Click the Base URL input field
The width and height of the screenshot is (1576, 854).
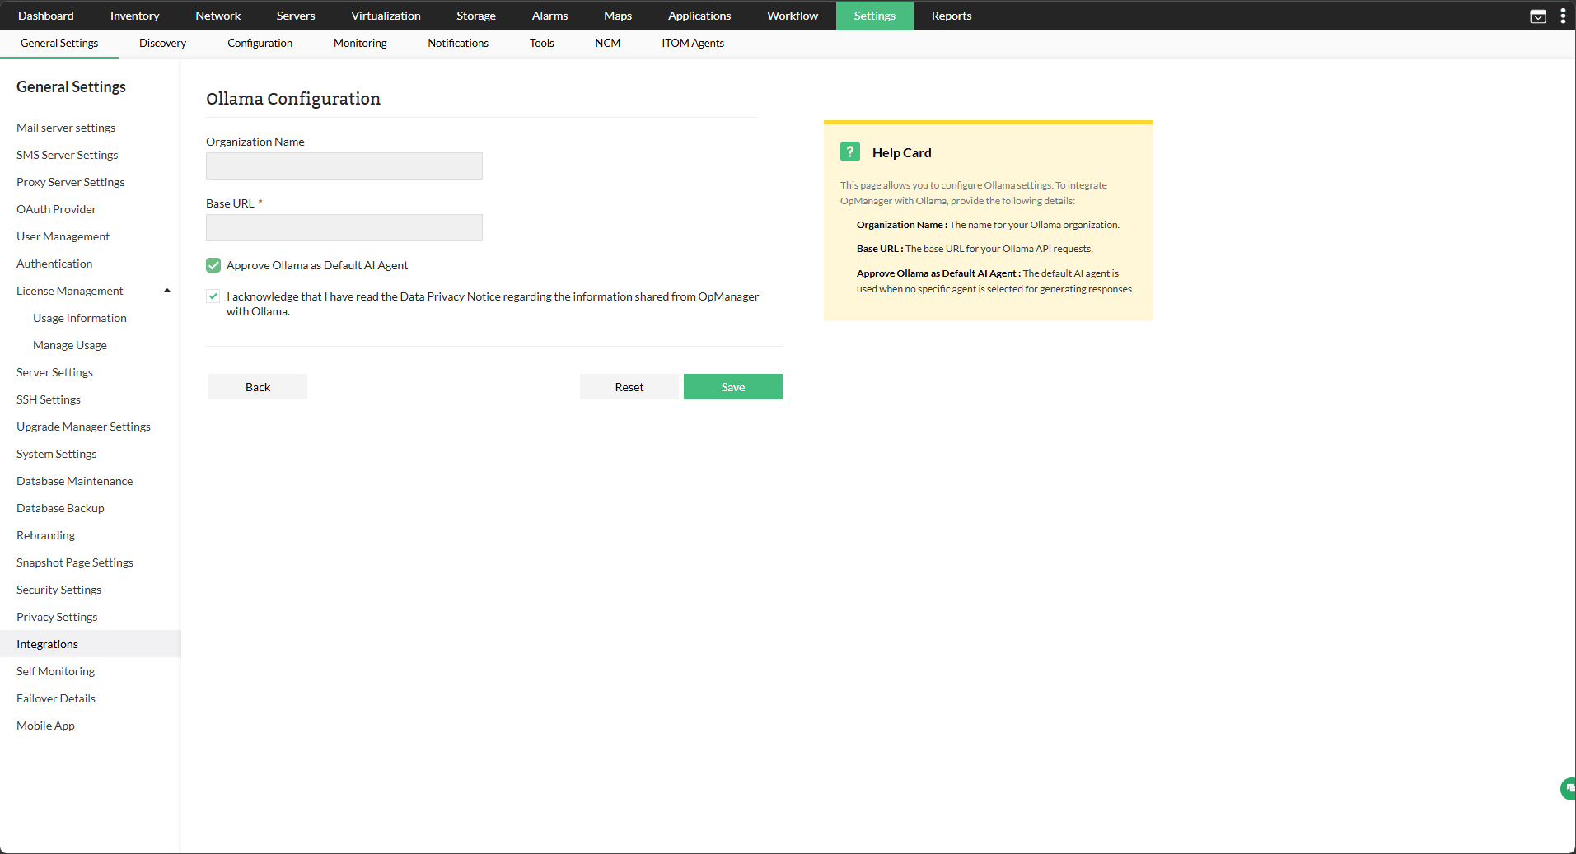point(344,227)
